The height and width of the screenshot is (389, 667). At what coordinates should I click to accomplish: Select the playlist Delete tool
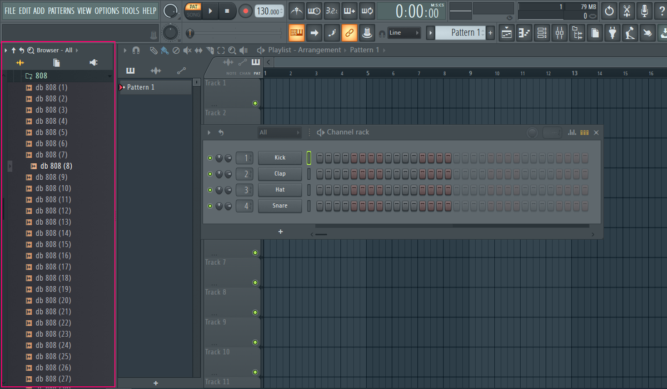[x=176, y=50]
